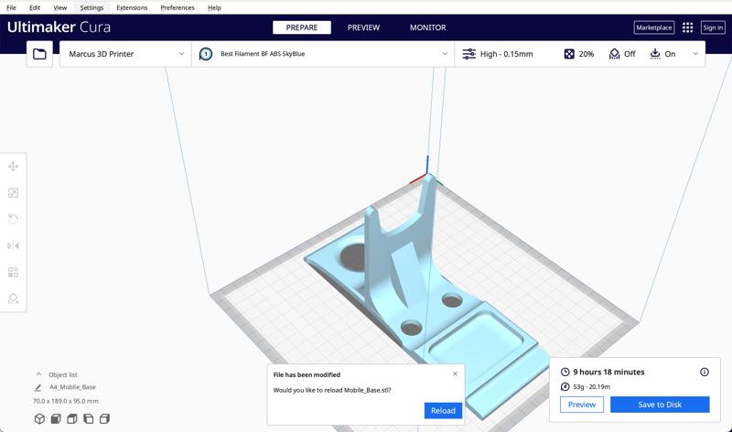
Task: Click the extruder 1 material icon
Action: click(205, 54)
